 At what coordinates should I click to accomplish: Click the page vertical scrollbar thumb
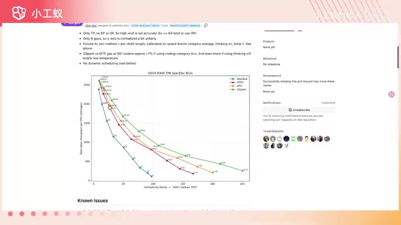[398, 57]
